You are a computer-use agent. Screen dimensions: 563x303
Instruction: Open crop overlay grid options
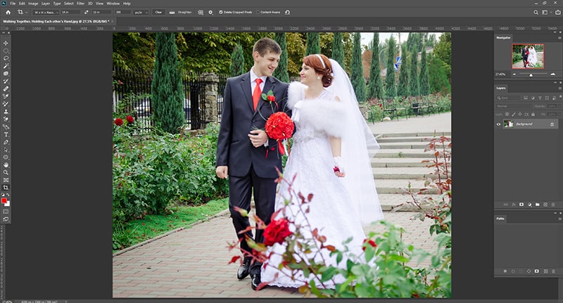click(201, 12)
